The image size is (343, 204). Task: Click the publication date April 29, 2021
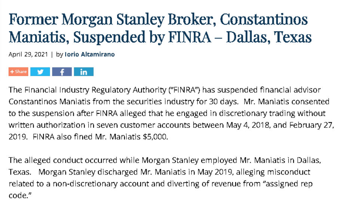pos(28,54)
